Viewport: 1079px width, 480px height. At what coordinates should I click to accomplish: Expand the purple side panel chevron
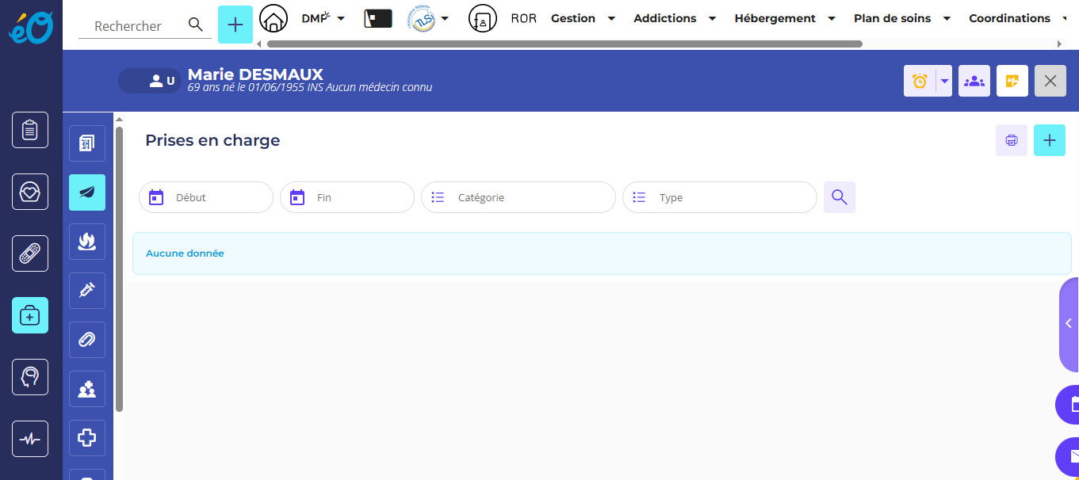tap(1069, 323)
